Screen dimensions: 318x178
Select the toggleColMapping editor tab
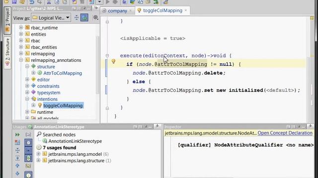[162, 10]
